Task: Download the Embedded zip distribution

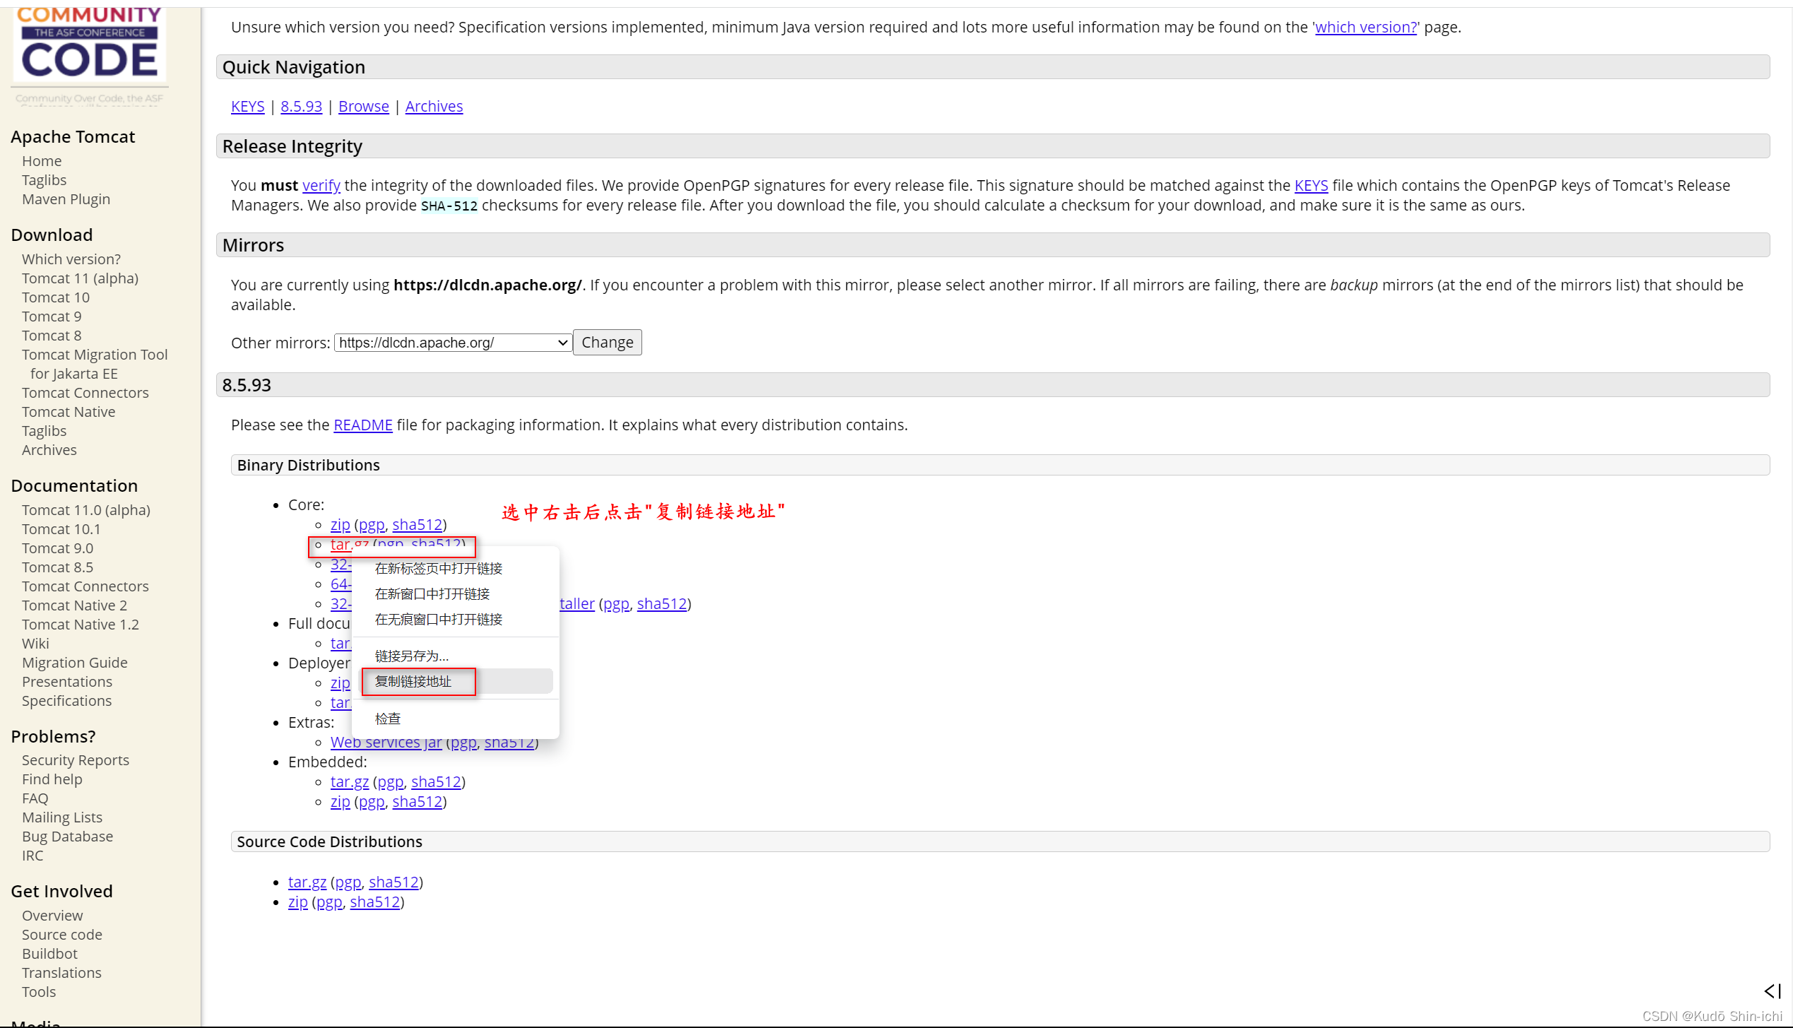Action: [340, 802]
